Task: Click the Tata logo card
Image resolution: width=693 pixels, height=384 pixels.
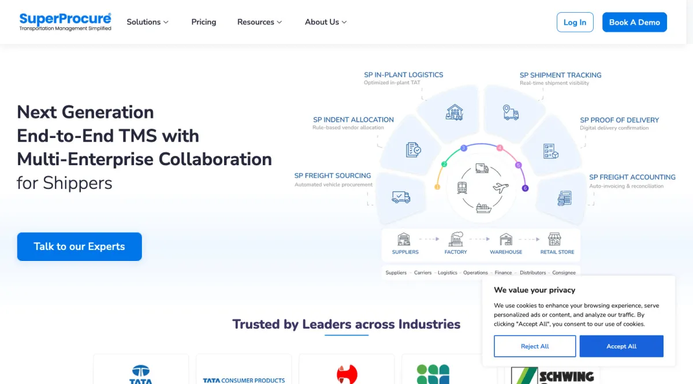Action: (141, 369)
